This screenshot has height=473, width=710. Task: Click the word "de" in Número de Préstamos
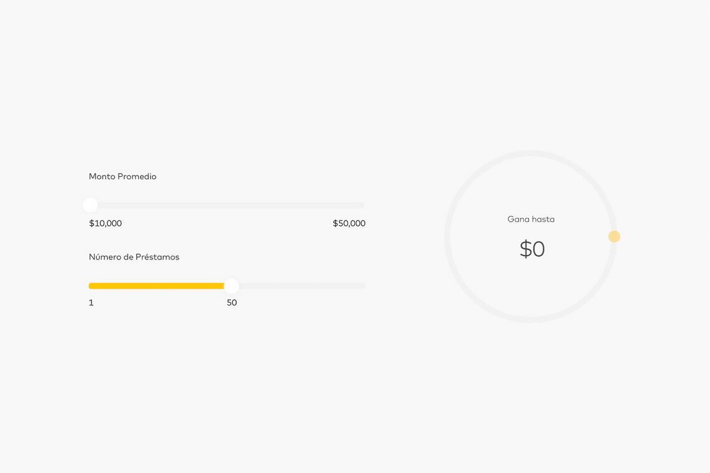[x=128, y=257]
